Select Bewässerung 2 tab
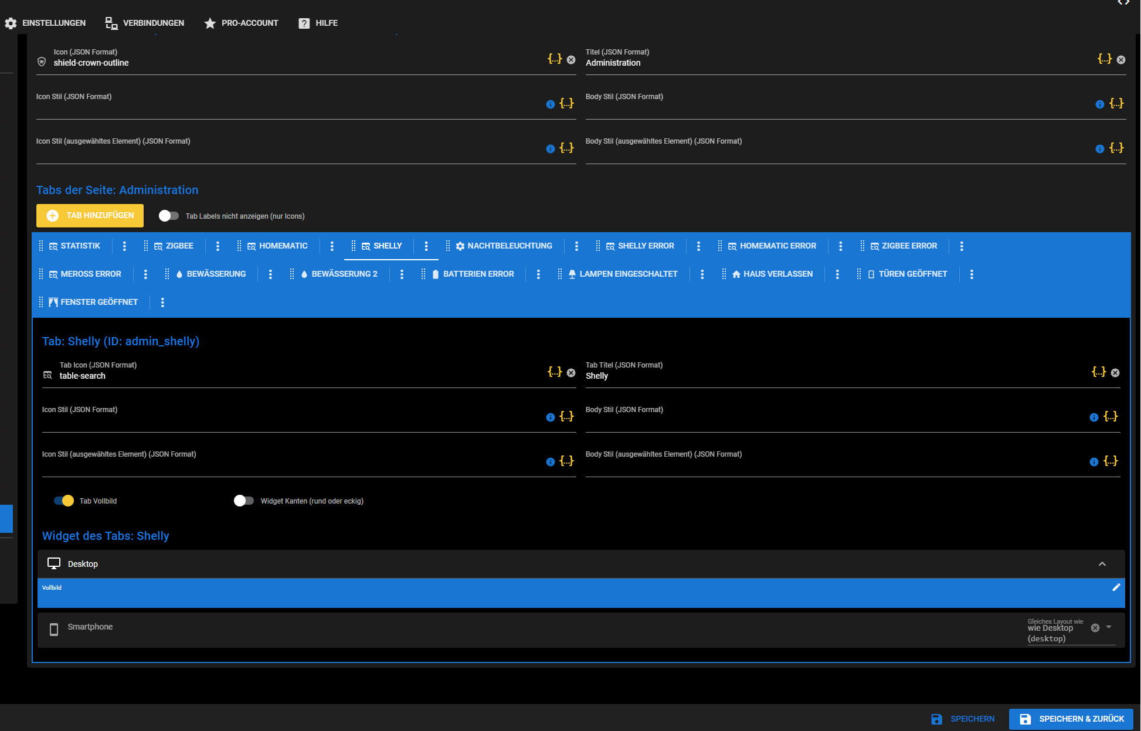 339,274
